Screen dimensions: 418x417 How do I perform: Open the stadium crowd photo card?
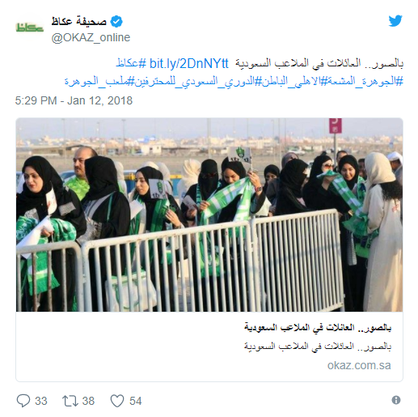tap(209, 215)
